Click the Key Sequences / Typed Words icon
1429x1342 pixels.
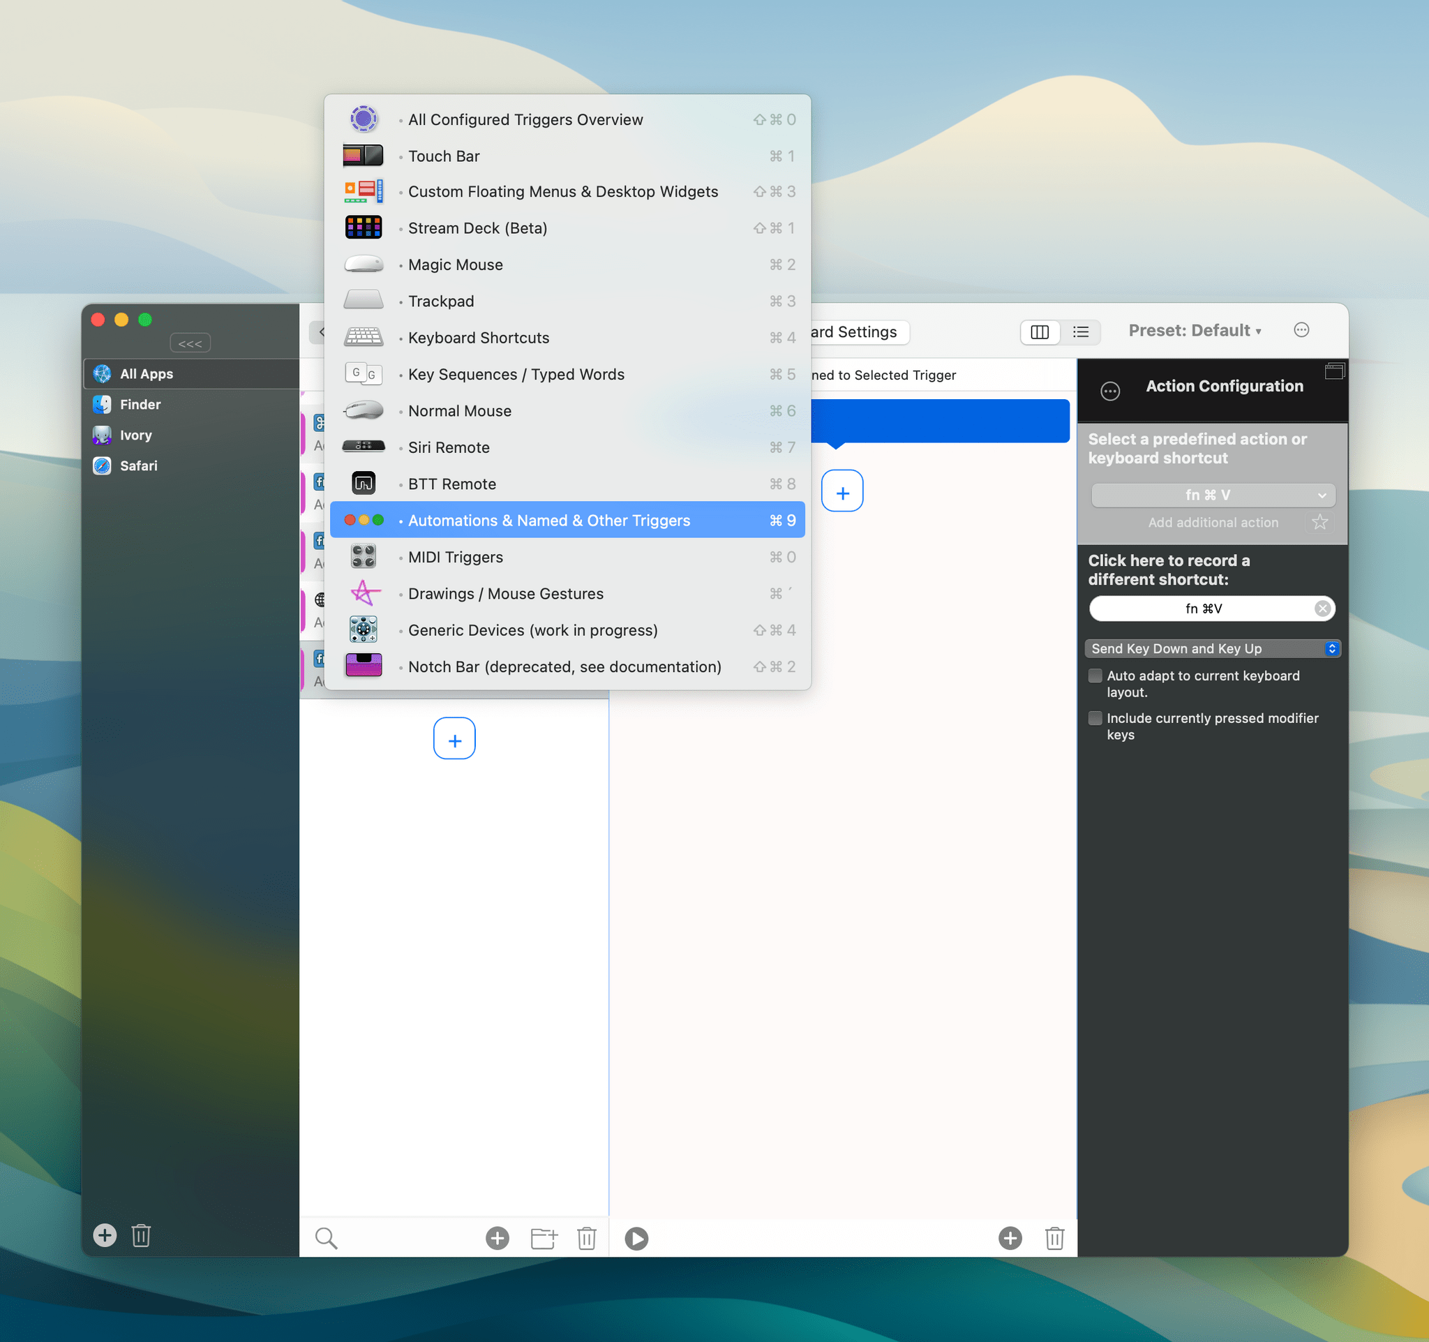[x=364, y=374]
